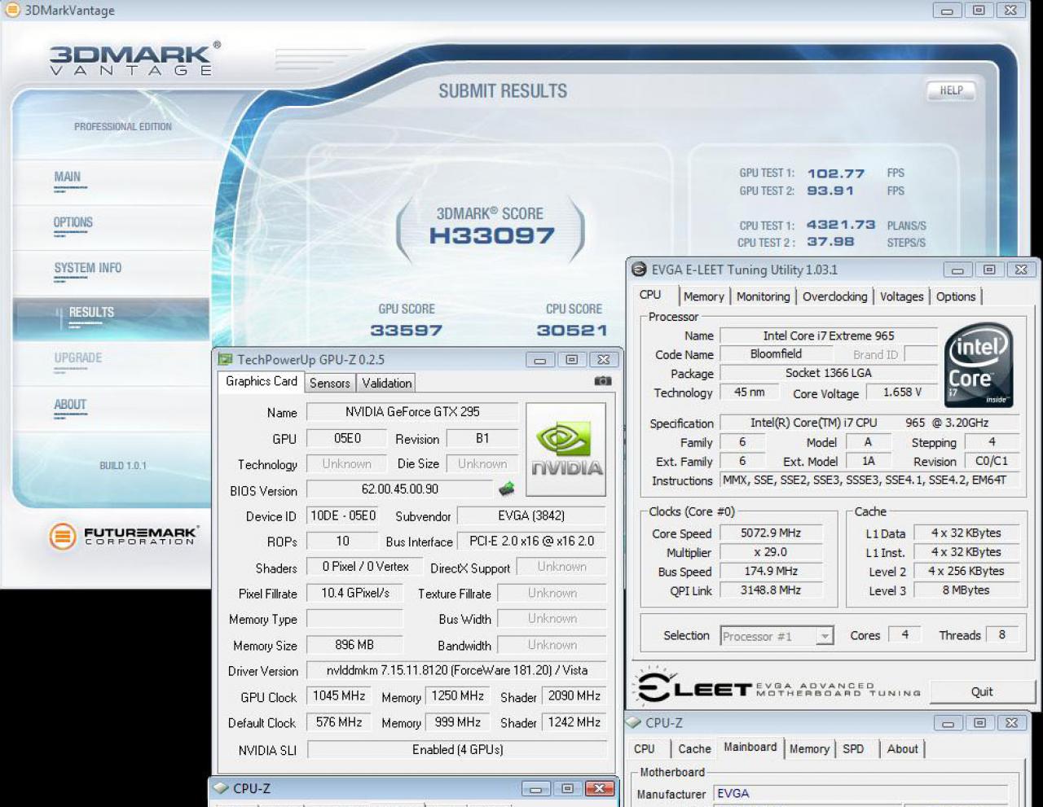The height and width of the screenshot is (807, 1043).
Task: Click the Multiplier x 29.0 value
Action: (771, 552)
